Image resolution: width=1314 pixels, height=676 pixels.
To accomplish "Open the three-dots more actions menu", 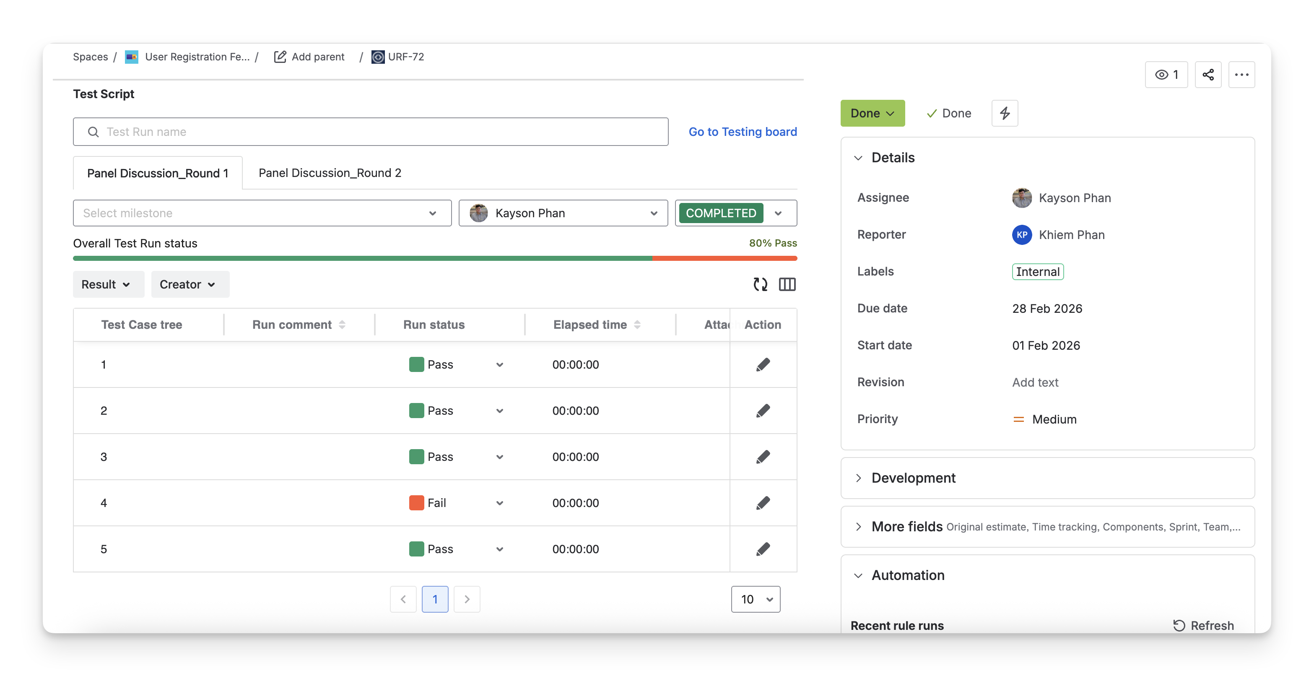I will coord(1241,75).
